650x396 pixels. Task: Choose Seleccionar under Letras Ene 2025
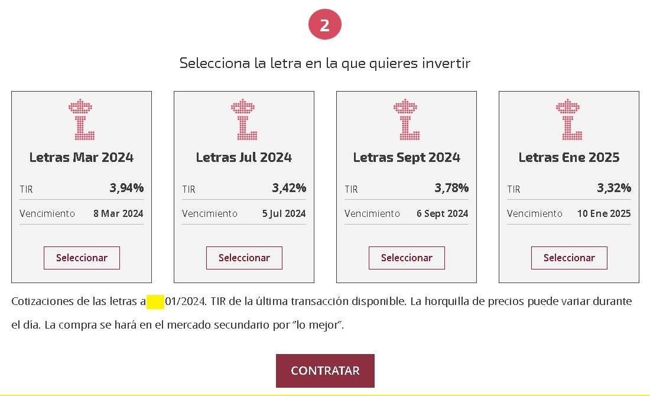(569, 258)
